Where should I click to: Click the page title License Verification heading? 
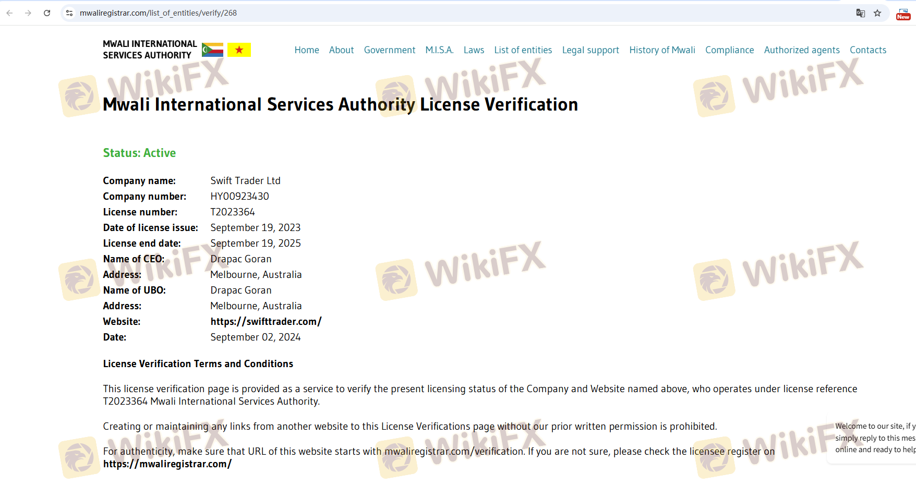340,104
